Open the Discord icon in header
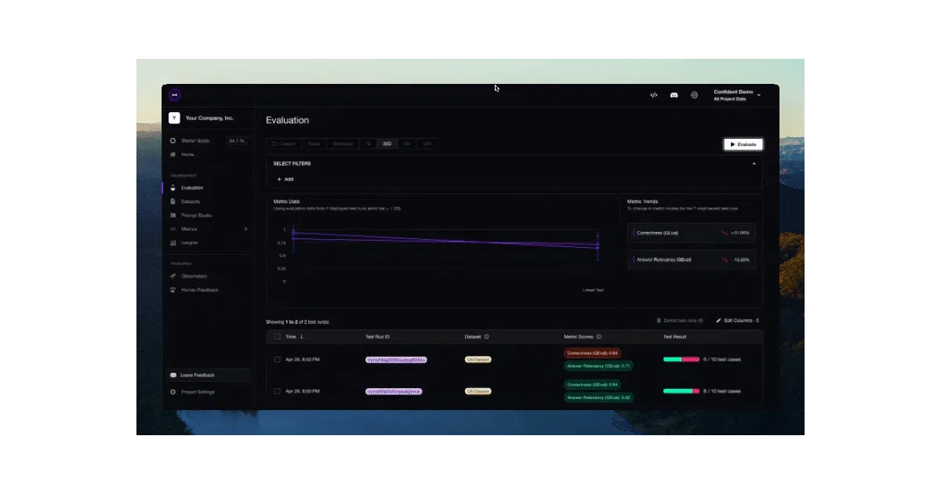Viewport: 941px width, 494px height. (674, 95)
